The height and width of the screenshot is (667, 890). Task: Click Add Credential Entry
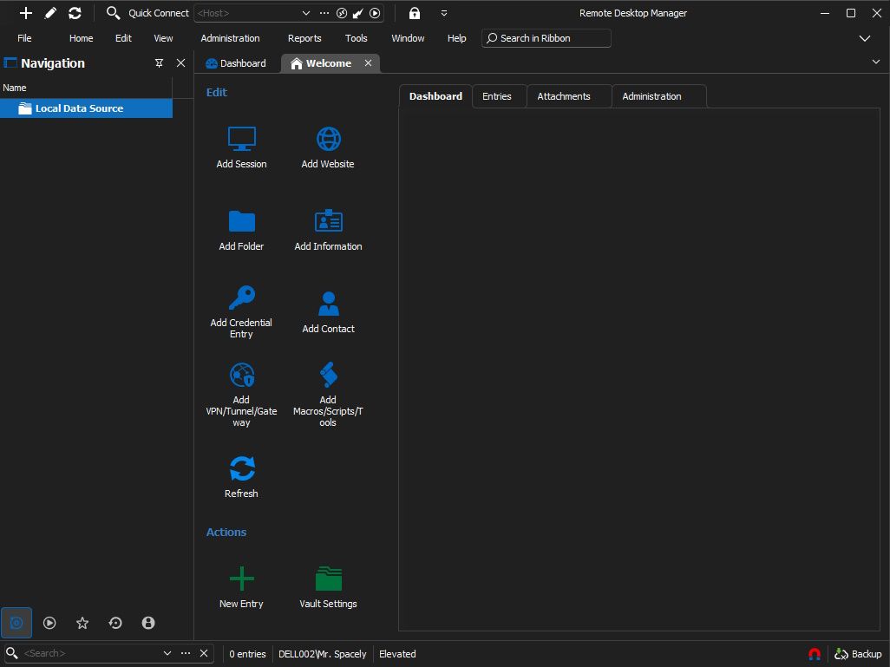click(x=241, y=312)
